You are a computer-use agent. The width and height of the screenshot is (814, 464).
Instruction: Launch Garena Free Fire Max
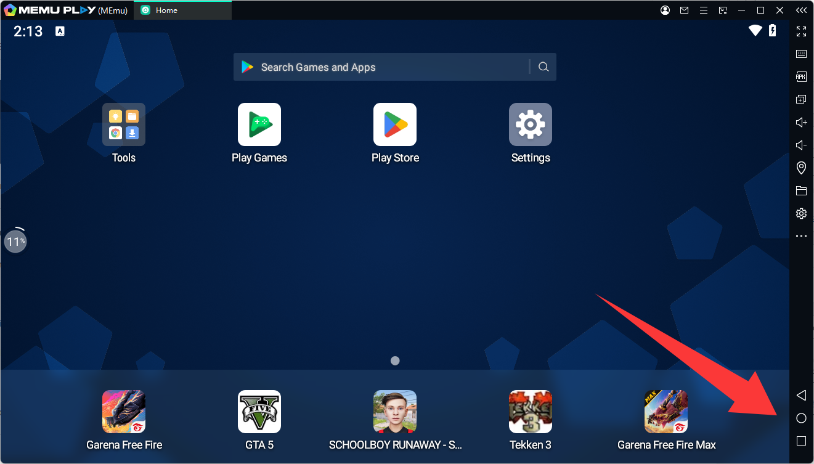(666, 412)
